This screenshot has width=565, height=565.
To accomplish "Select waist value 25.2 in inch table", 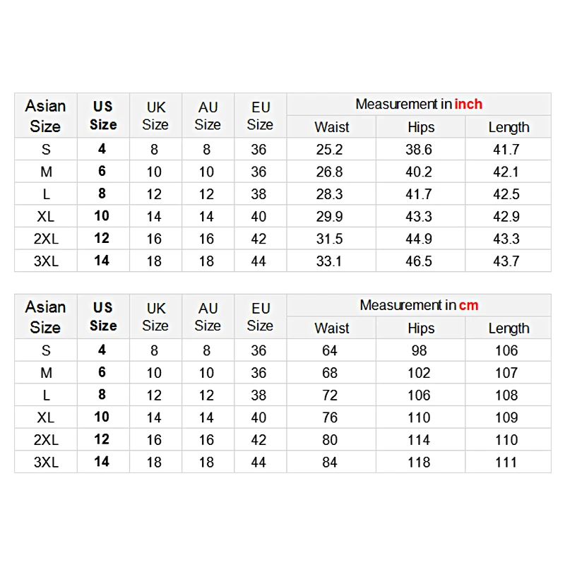I will tap(329, 150).
